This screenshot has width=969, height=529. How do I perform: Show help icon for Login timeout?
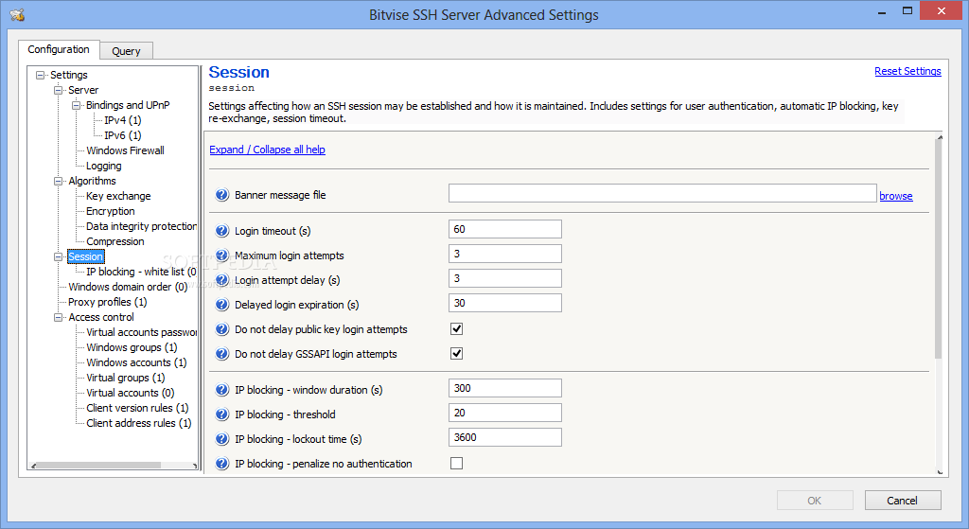(x=221, y=231)
